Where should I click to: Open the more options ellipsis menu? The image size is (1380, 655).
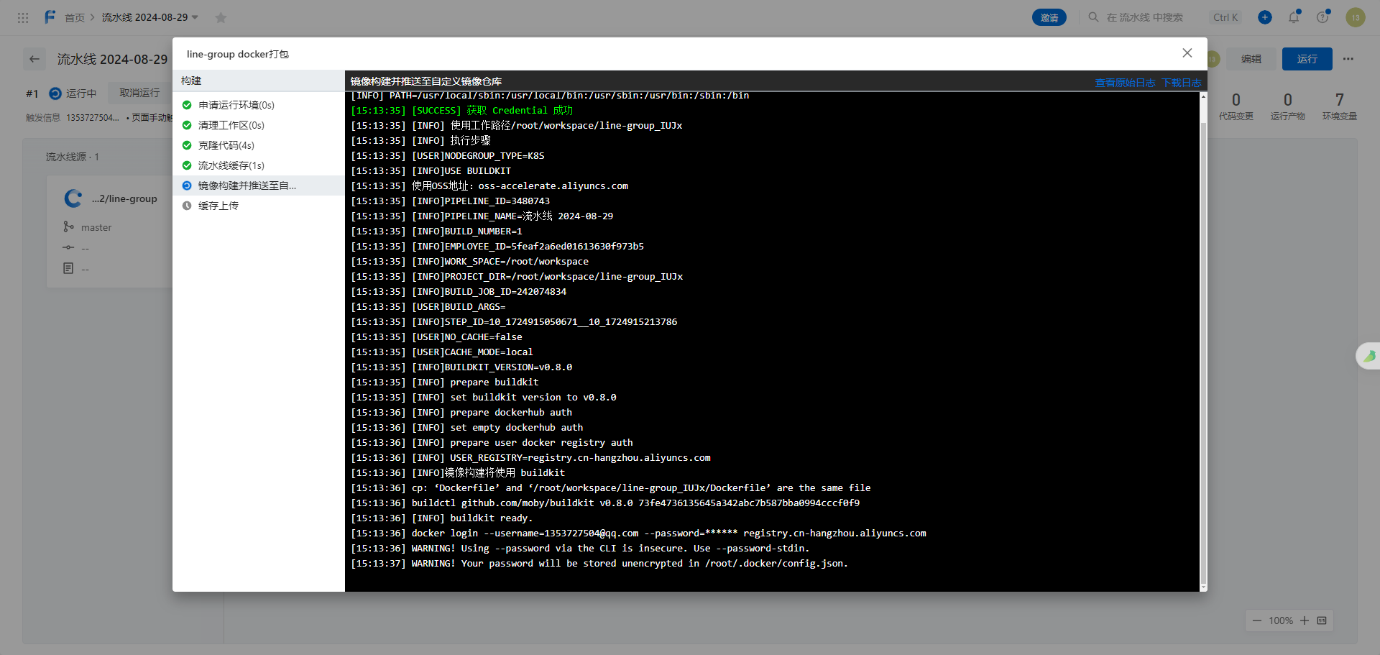tap(1348, 59)
